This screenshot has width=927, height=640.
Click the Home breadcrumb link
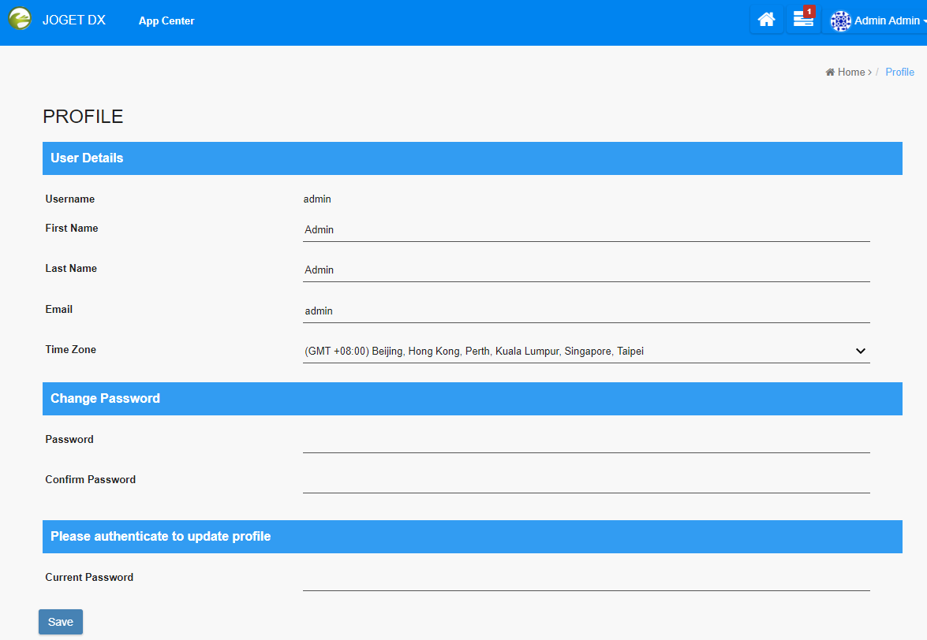coord(850,73)
